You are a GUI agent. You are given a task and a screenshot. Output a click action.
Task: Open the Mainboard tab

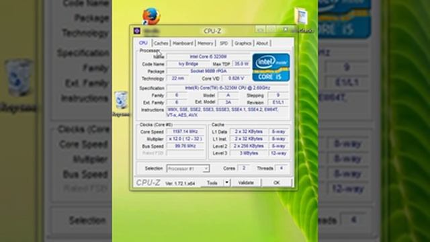point(183,43)
